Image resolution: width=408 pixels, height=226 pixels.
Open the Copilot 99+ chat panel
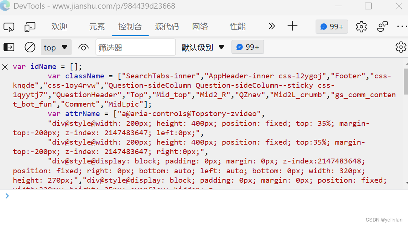click(x=331, y=26)
